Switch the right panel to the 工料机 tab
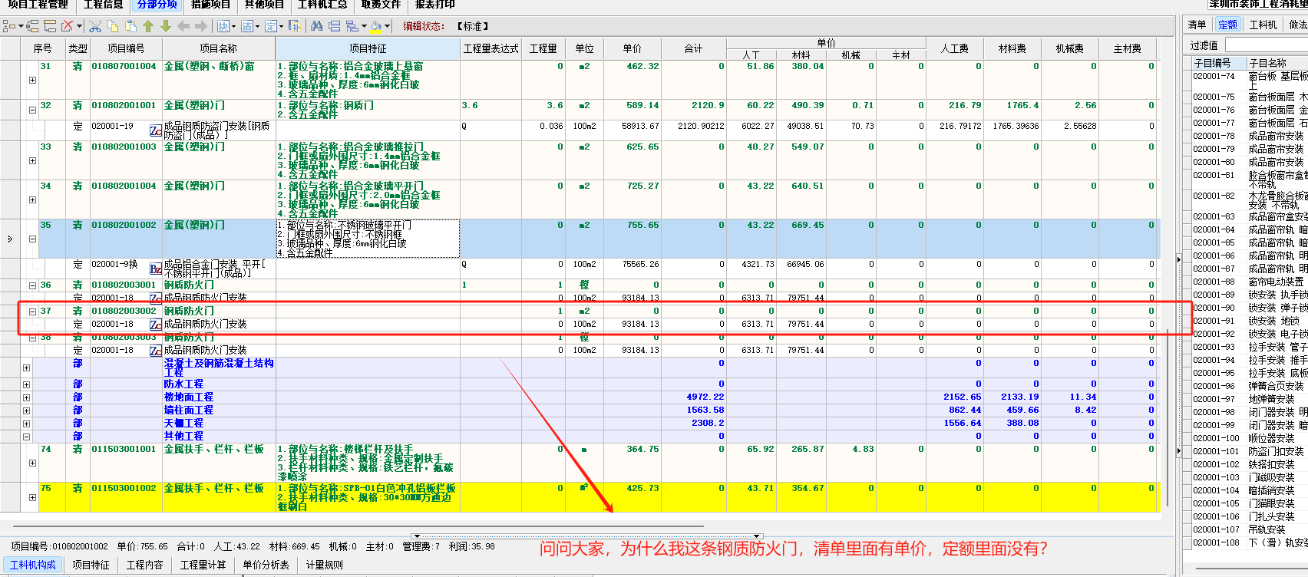Screen dimensions: 1308x577 [x=1263, y=25]
